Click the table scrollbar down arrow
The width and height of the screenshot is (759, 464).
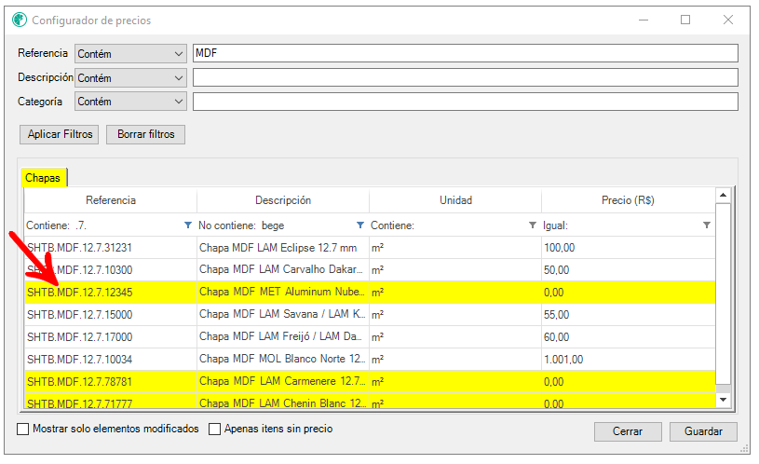tap(723, 399)
